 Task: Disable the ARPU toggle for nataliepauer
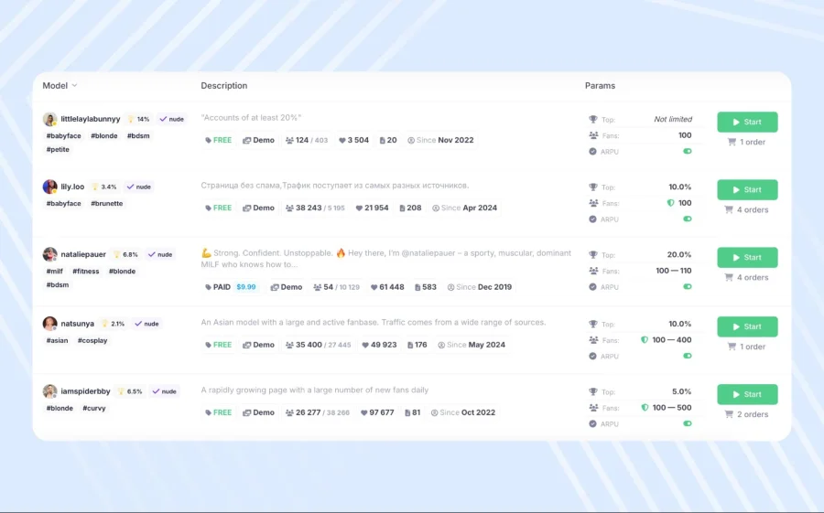tap(688, 286)
